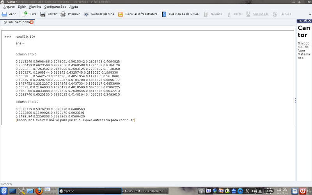The width and height of the screenshot is (312, 195).
Task: Save the worksheet using Salvar
Action: tap(48, 14)
